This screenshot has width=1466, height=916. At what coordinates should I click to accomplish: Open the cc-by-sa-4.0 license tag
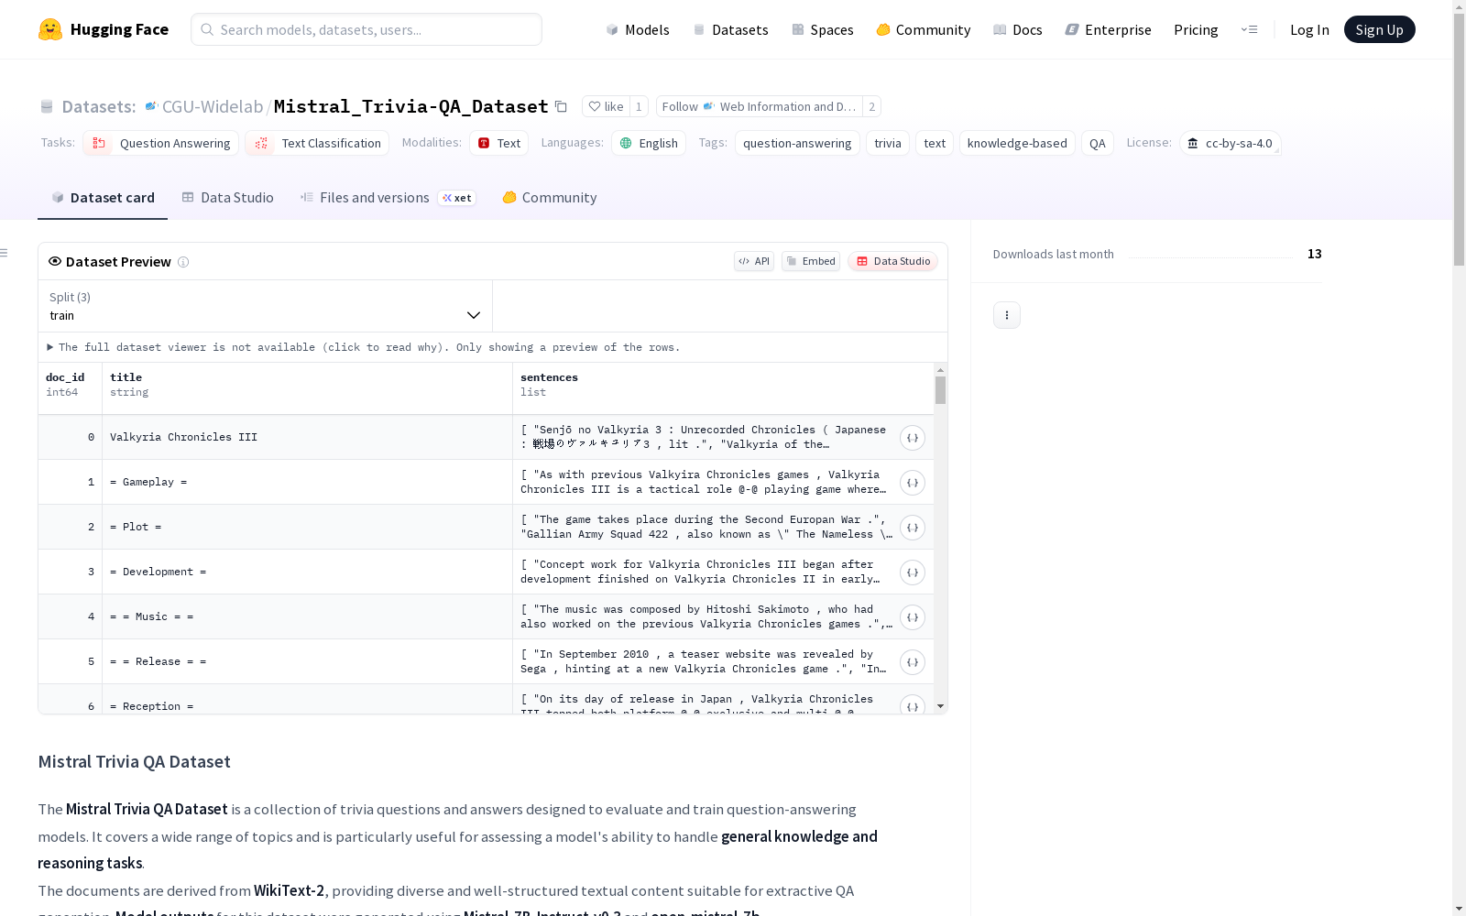(1231, 143)
